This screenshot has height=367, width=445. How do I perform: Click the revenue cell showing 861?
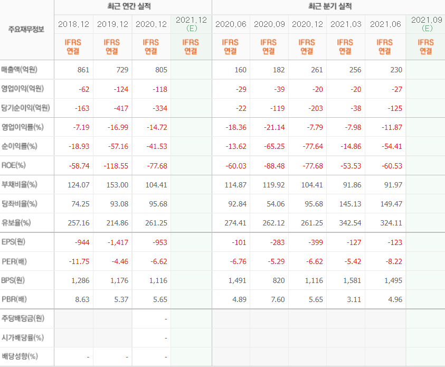83,70
